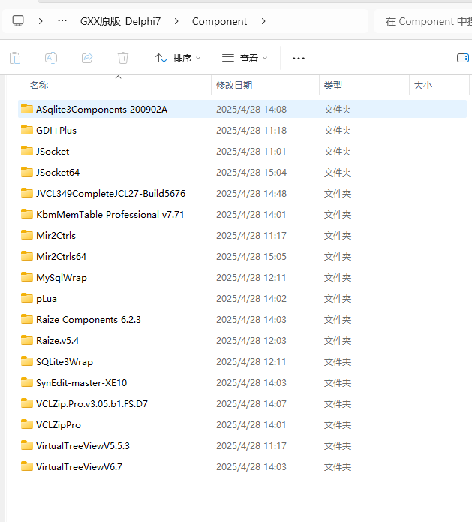The image size is (472, 522).
Task: Select VCLZip.Pro.v3.05.b1.FS.D7 folder name
Action: [92, 404]
